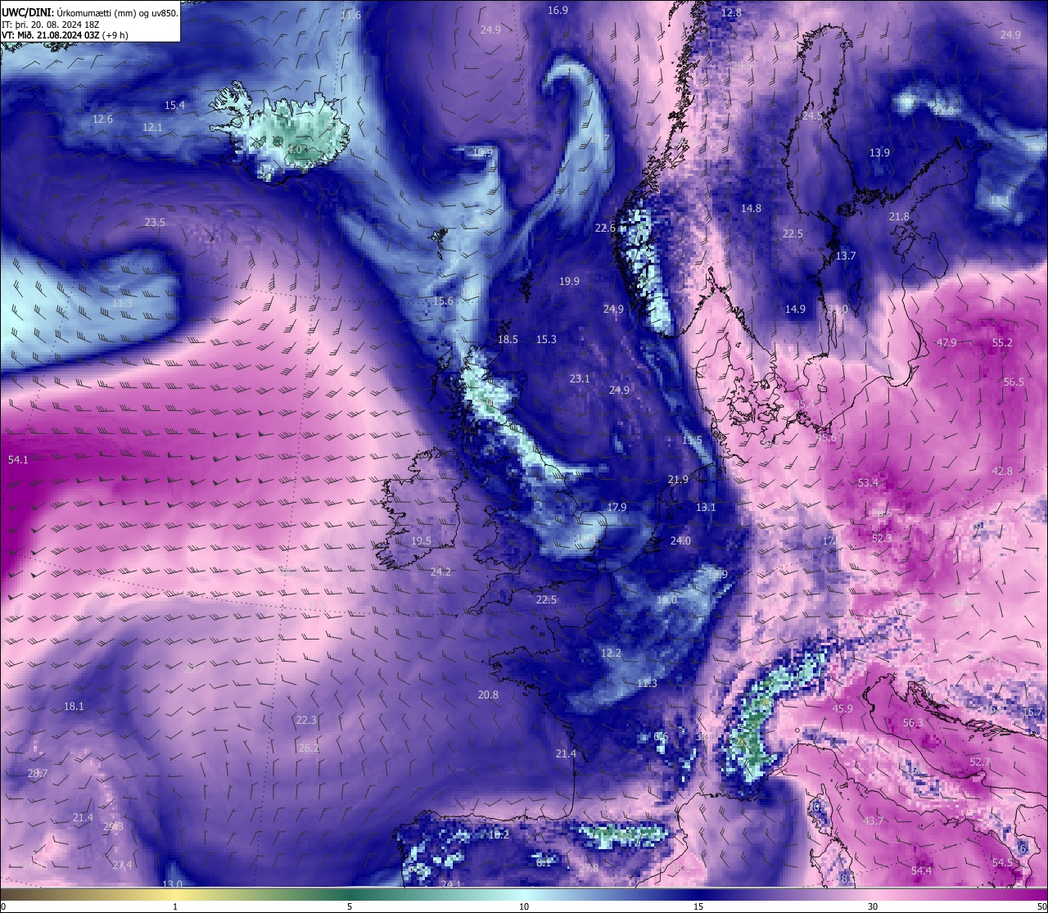Click the map value '42.8' in the east
The image size is (1048, 913).
click(x=1002, y=472)
